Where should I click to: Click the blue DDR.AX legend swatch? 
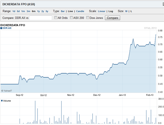click(x=1, y=28)
